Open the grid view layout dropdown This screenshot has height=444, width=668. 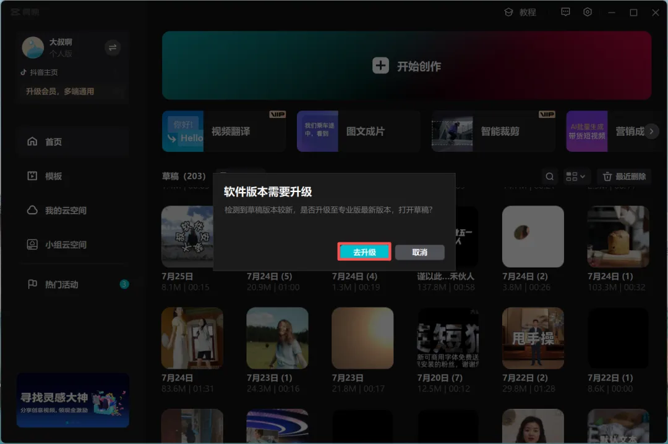click(575, 176)
